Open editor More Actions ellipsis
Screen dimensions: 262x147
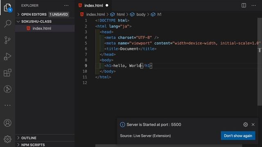click(x=254, y=5)
